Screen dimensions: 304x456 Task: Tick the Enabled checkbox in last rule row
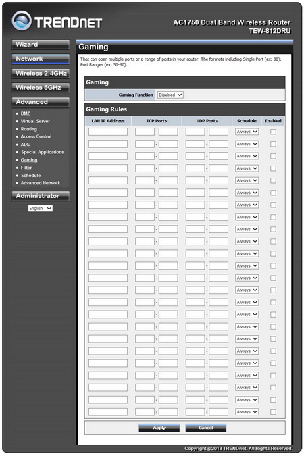(273, 412)
